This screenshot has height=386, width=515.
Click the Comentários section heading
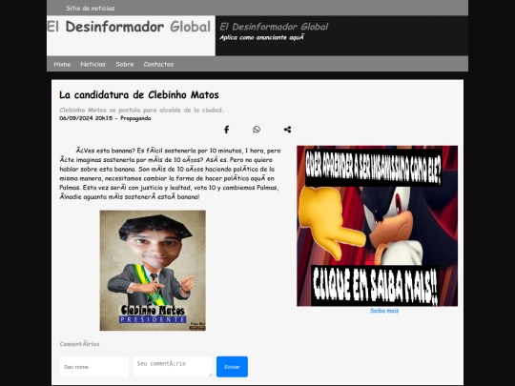pyautogui.click(x=79, y=344)
